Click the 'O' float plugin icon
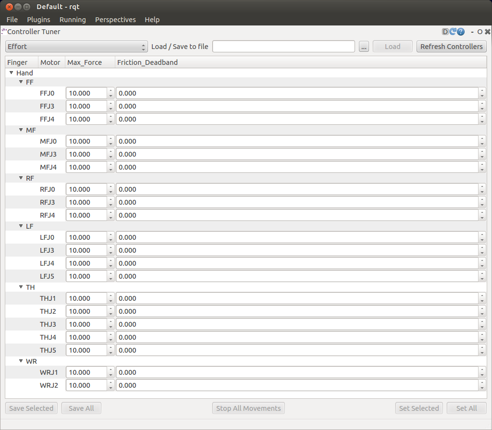Image resolution: width=492 pixels, height=430 pixels. tap(480, 32)
